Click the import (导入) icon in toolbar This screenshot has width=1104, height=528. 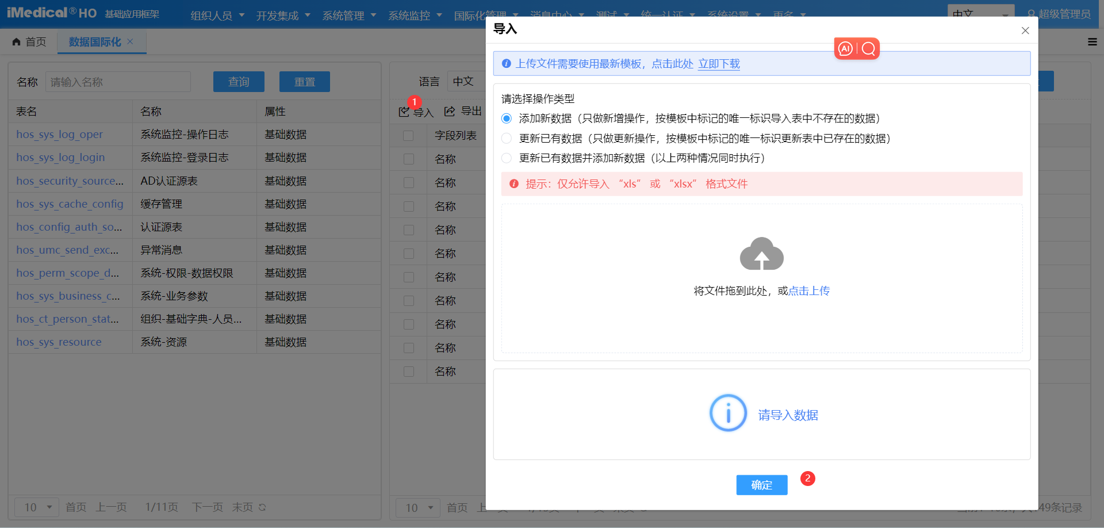pyautogui.click(x=404, y=112)
